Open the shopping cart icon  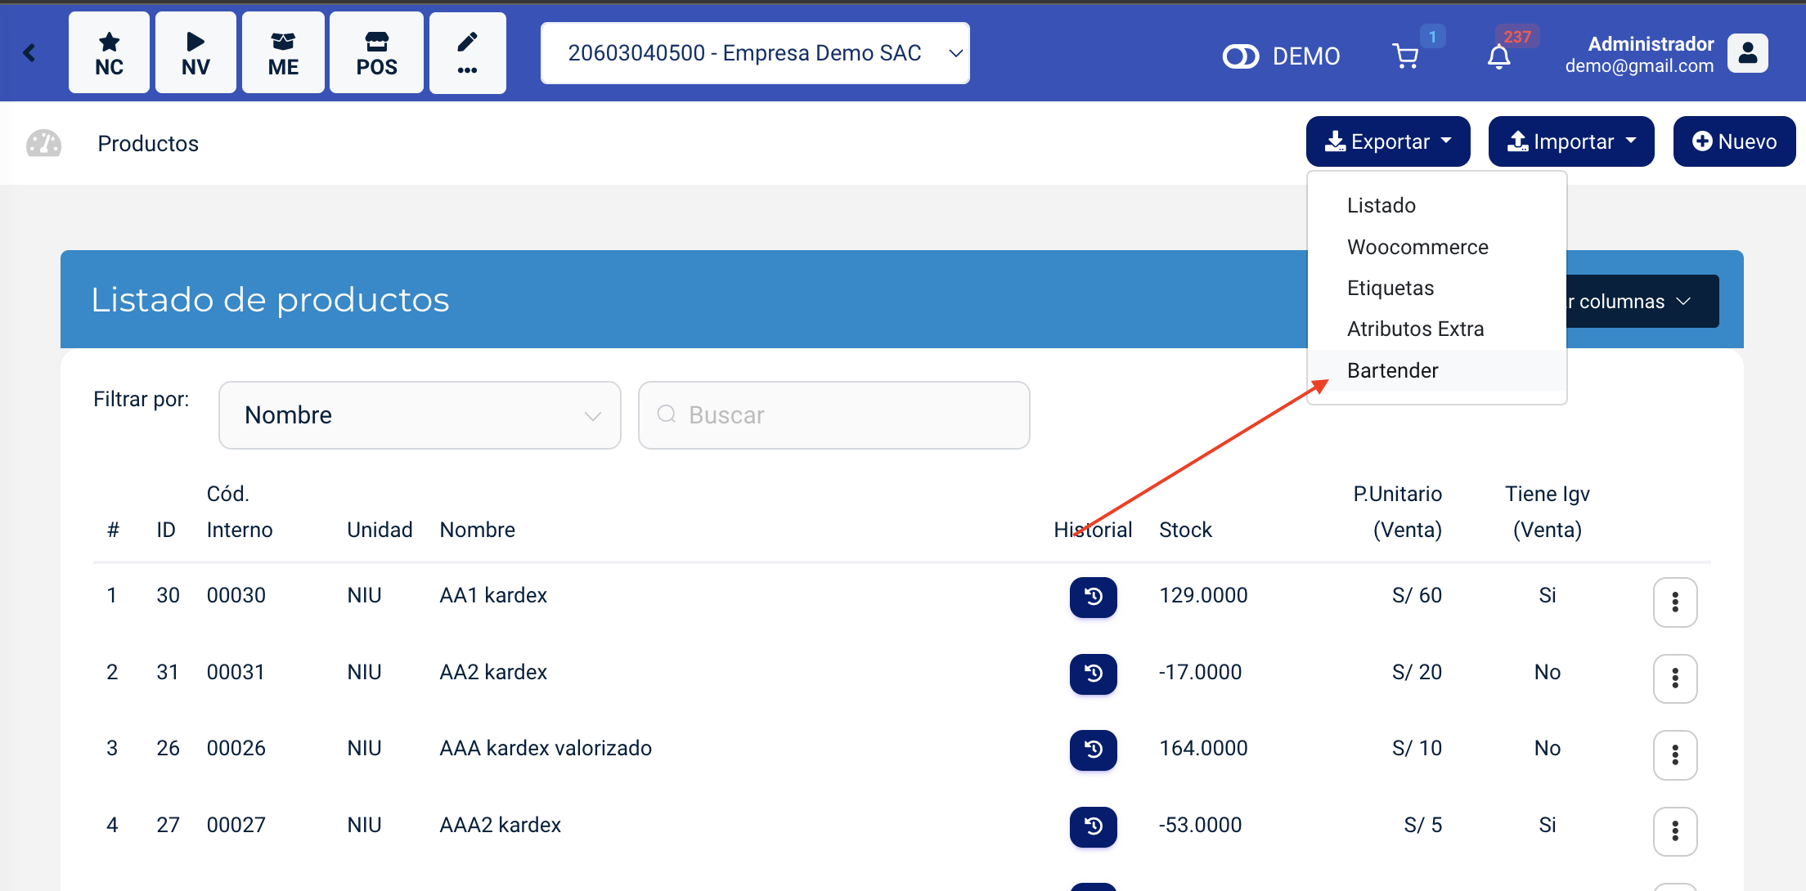click(x=1405, y=56)
